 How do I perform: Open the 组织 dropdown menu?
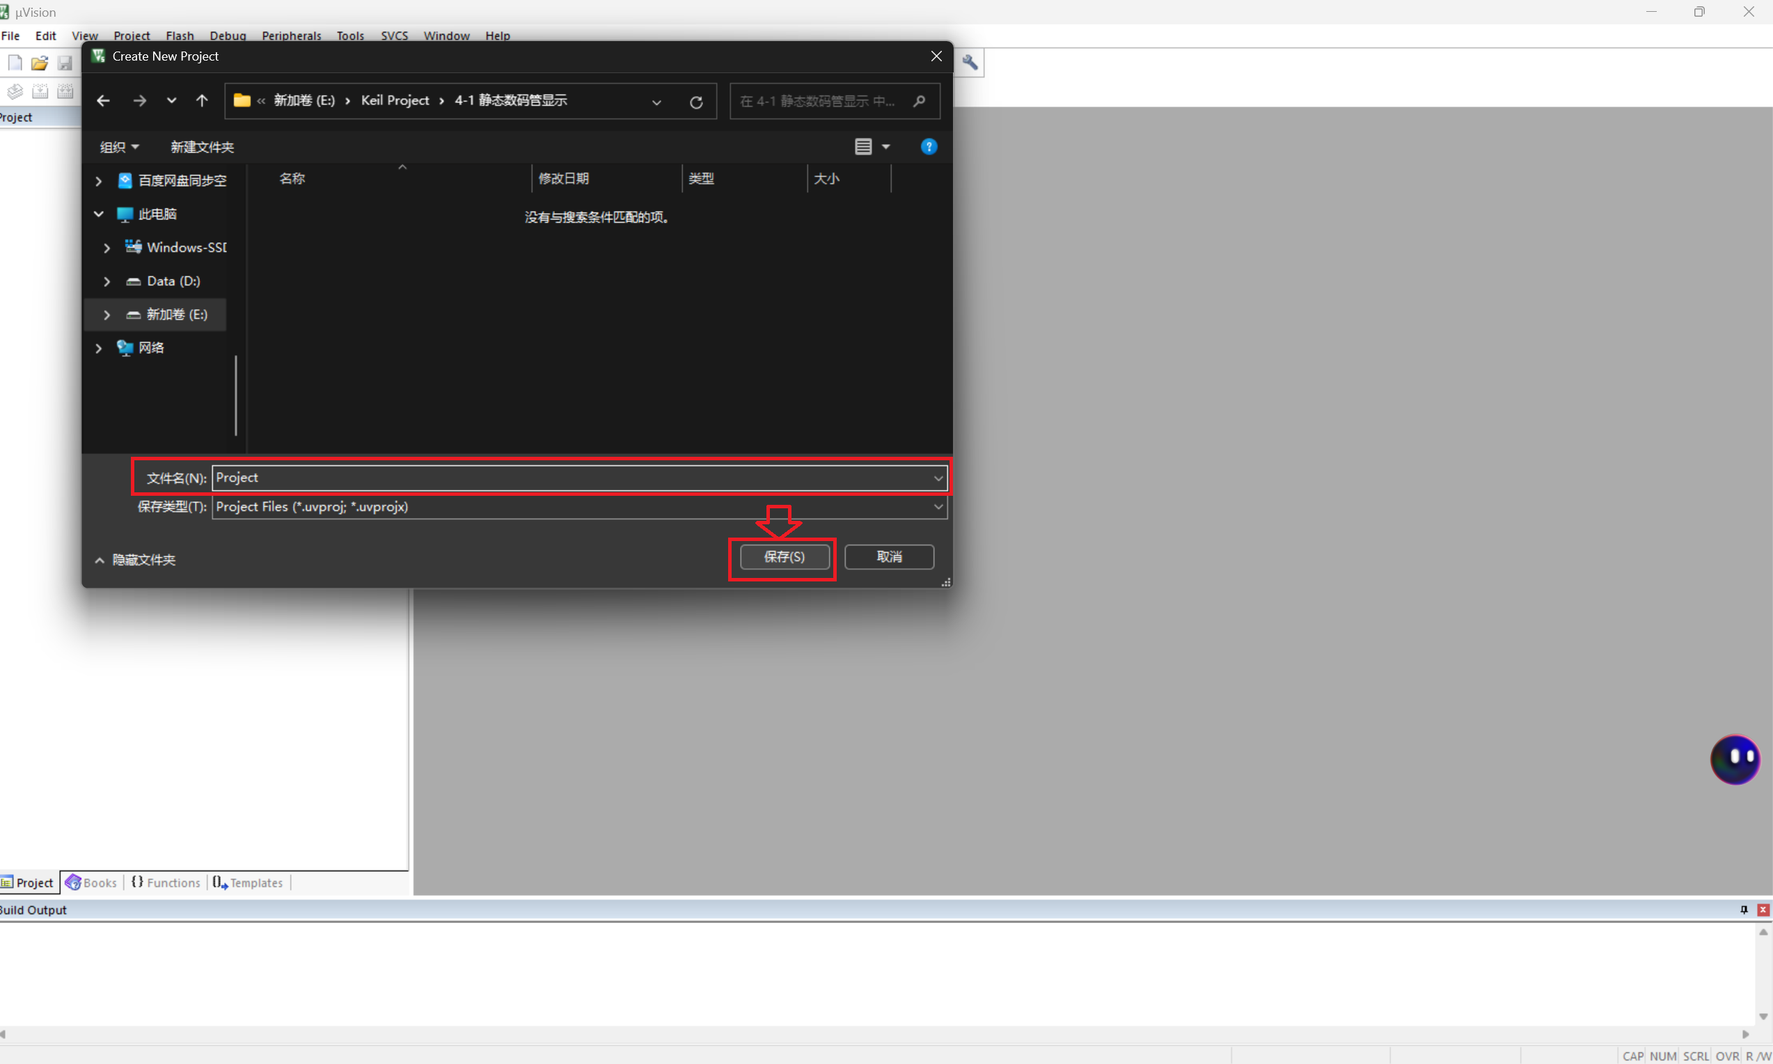click(119, 147)
